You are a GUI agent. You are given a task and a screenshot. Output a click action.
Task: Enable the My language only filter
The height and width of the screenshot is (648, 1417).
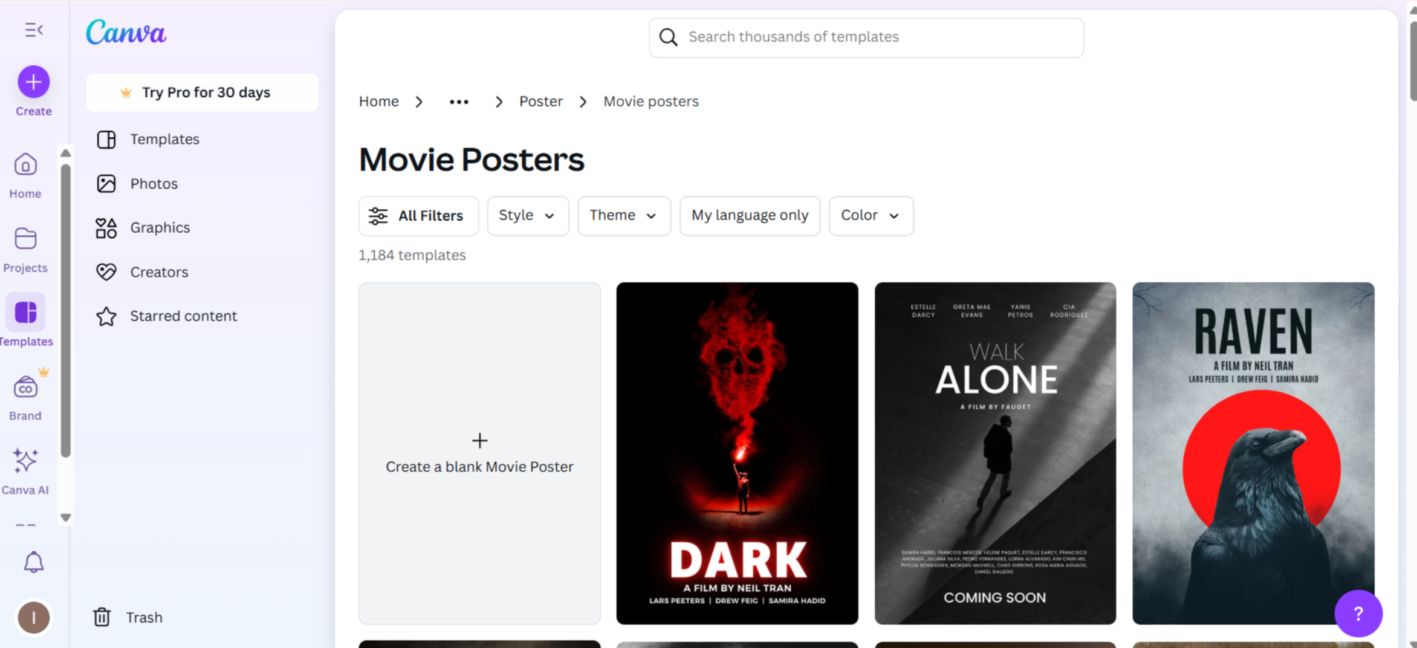click(750, 215)
